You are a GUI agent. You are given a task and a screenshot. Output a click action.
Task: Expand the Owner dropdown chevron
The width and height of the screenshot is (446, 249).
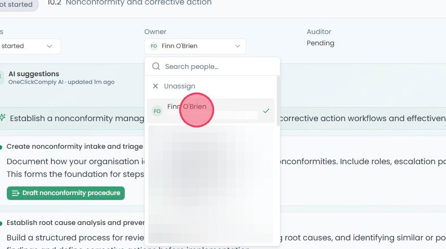coord(237,46)
